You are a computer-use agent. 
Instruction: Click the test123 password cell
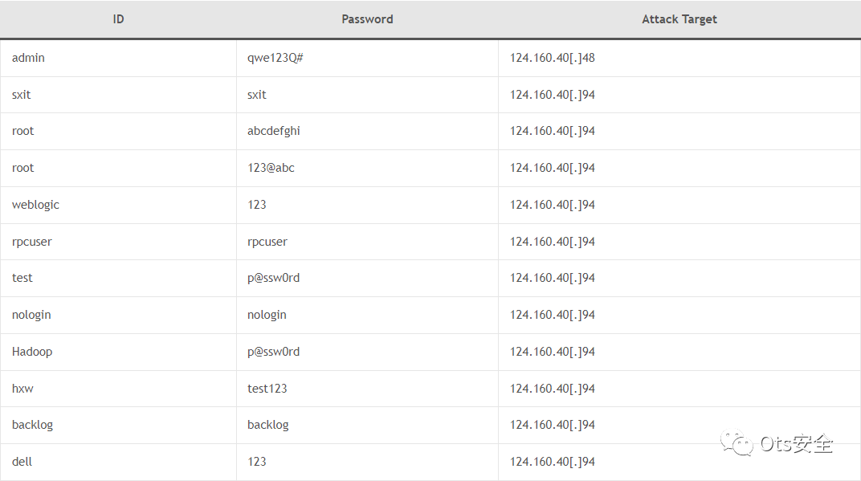coord(267,389)
